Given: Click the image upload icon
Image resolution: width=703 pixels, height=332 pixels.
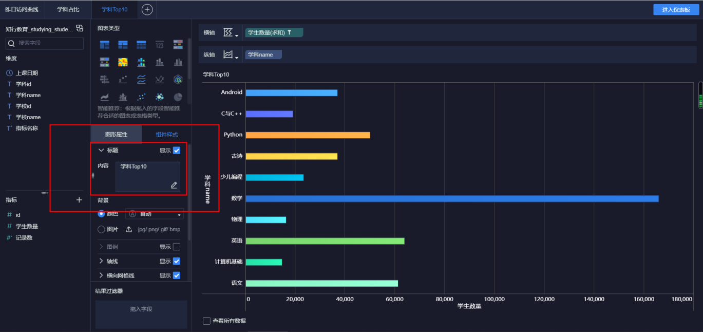Looking at the screenshot, I should [x=129, y=229].
